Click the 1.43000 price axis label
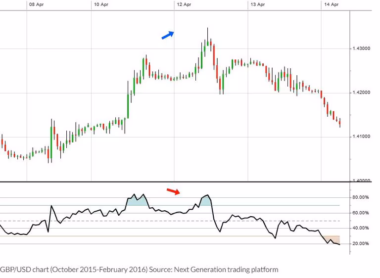Image resolution: width=380 pixels, height=278 pixels. pyautogui.click(x=361, y=48)
